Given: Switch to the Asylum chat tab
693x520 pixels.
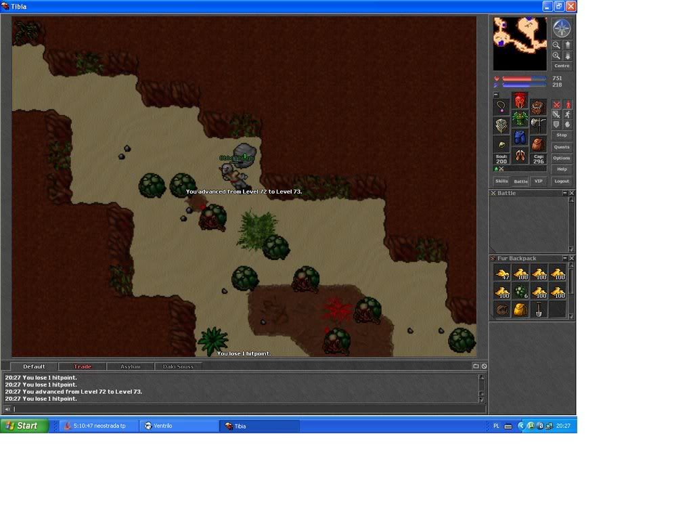Looking at the screenshot, I should pos(131,366).
